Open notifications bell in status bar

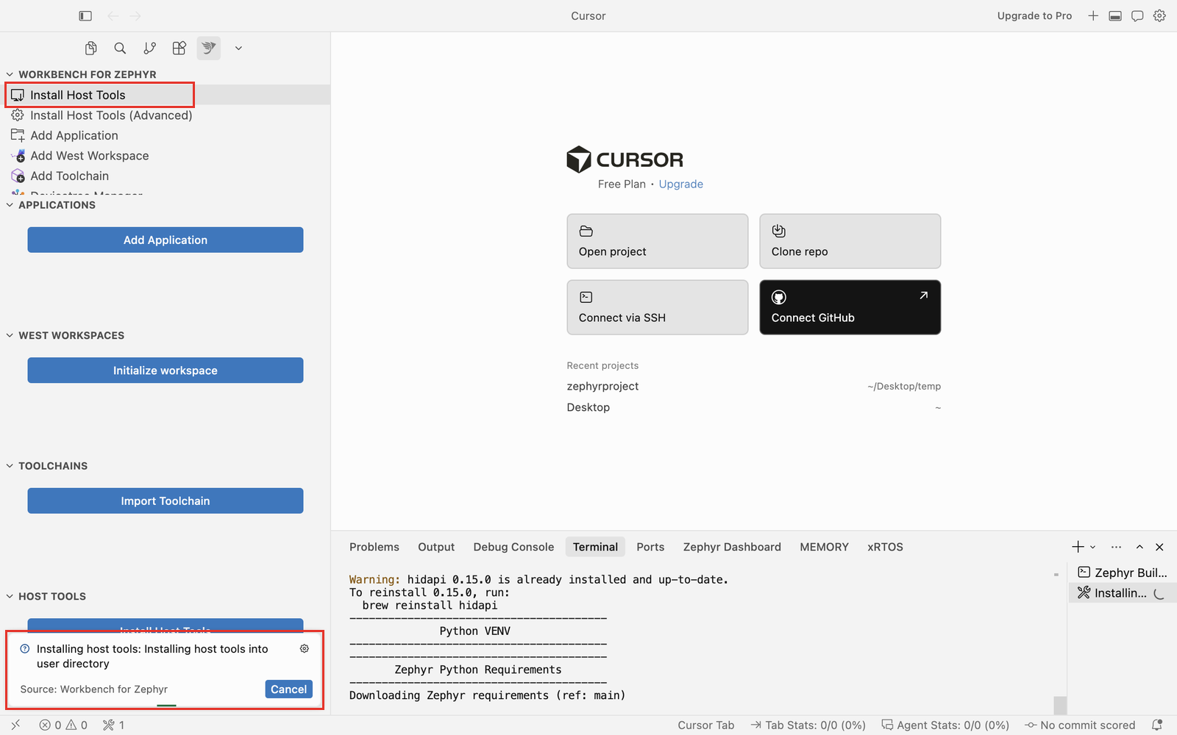point(1157,725)
